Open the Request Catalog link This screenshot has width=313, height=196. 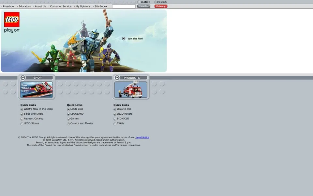34,119
